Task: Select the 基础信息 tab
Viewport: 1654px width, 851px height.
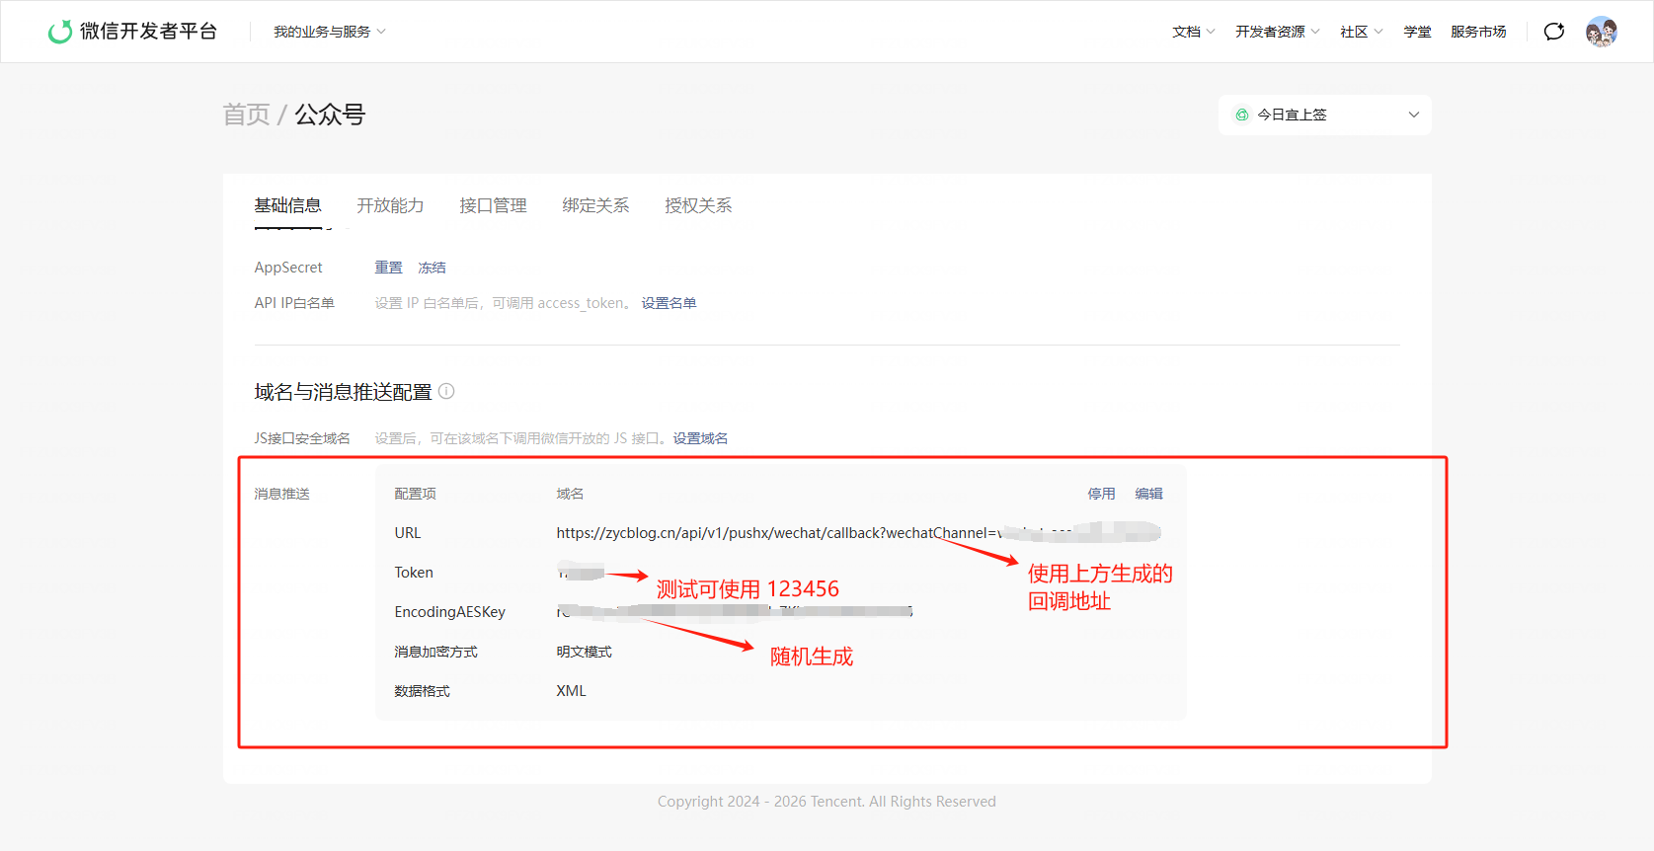Action: [x=287, y=205]
